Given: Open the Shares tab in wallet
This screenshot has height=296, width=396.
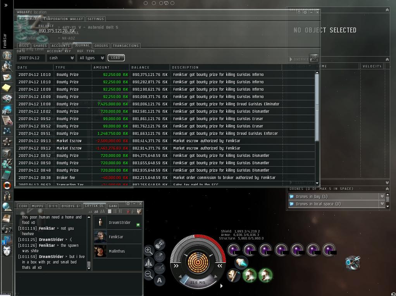Looking at the screenshot, I should 40,46.
